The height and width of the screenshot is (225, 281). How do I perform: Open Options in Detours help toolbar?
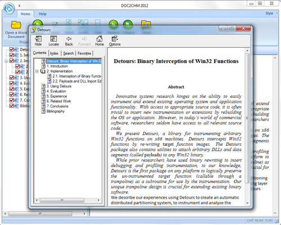(115, 40)
